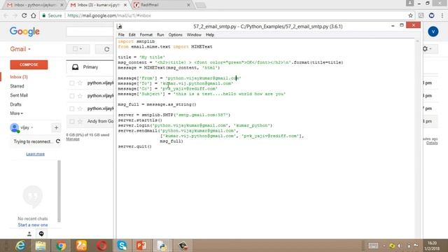Tick the second python.vijayk email checkbox
Screen dimensions: 448x252
[72, 96]
